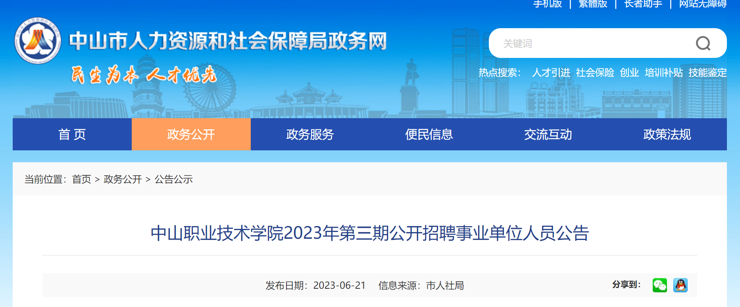Open the 交流互动 navigation tab
This screenshot has height=307, width=740.
(548, 134)
